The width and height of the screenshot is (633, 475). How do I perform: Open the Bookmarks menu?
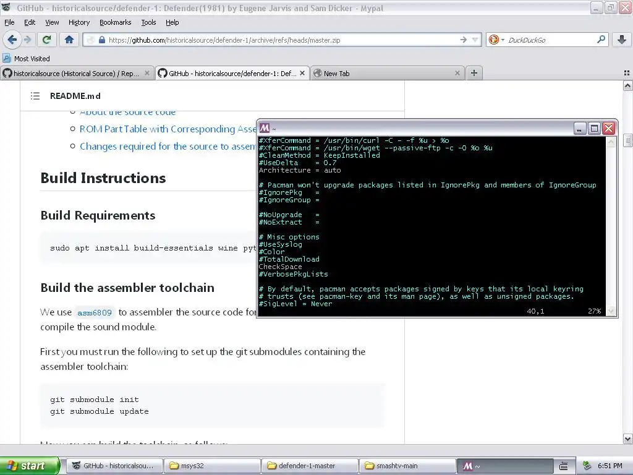(115, 22)
